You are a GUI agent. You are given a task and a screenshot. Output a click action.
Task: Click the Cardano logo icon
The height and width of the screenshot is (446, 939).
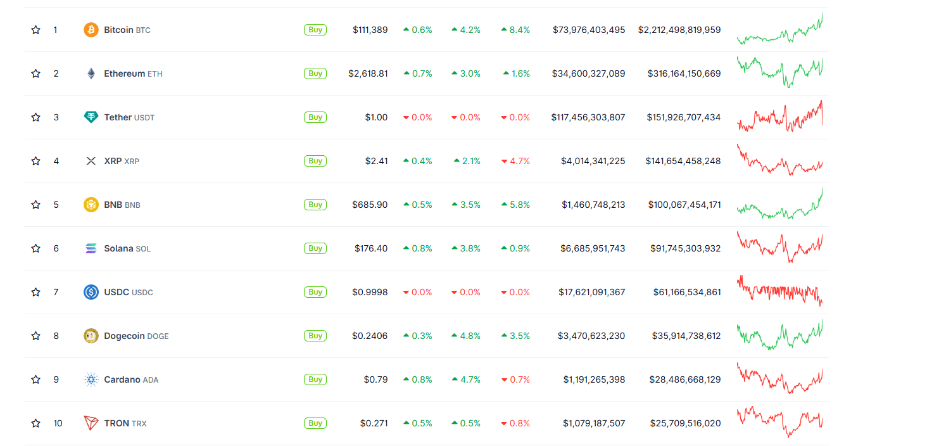(91, 379)
